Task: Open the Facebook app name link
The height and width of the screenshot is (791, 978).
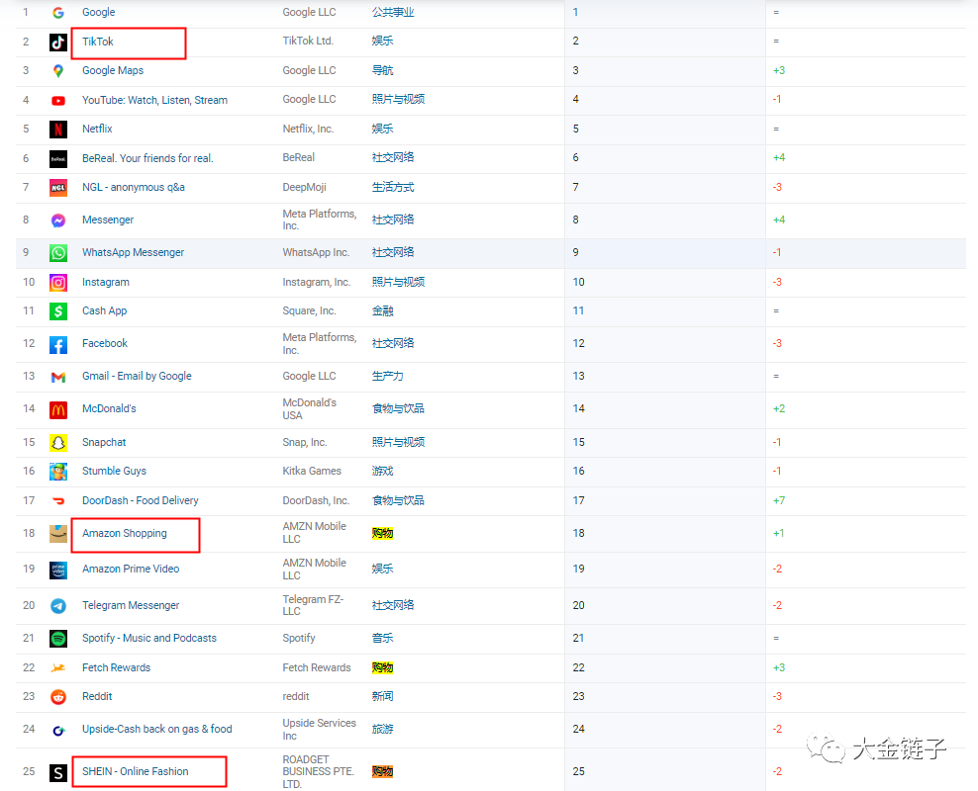Action: pyautogui.click(x=105, y=343)
